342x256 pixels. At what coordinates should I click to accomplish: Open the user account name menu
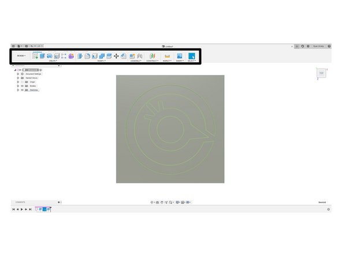tap(318, 46)
